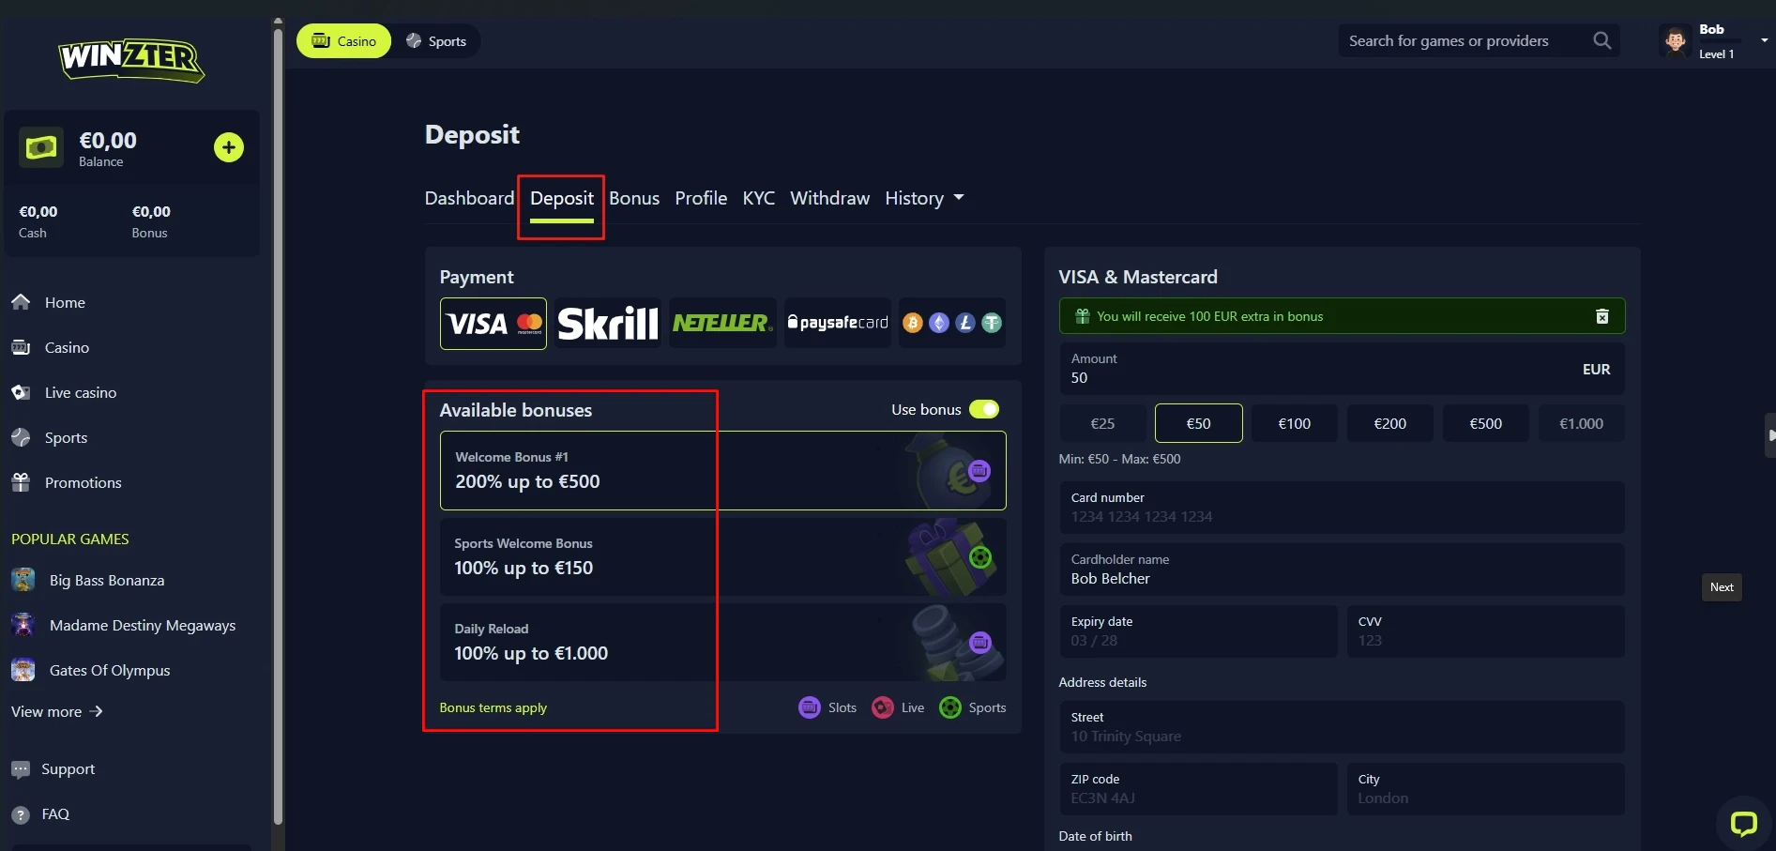Click the Expiry date field
The height and width of the screenshot is (851, 1776).
pos(1198,631)
